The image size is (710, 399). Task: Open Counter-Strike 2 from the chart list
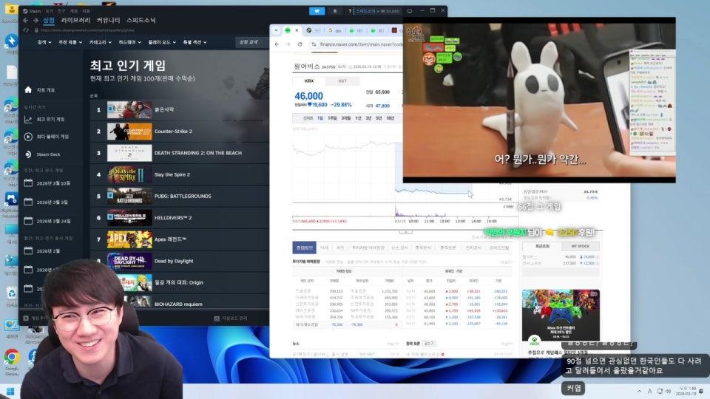[x=173, y=132]
